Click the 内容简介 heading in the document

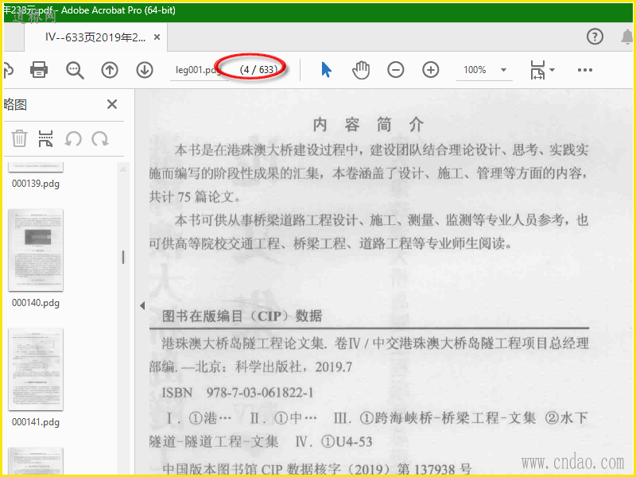tap(368, 125)
